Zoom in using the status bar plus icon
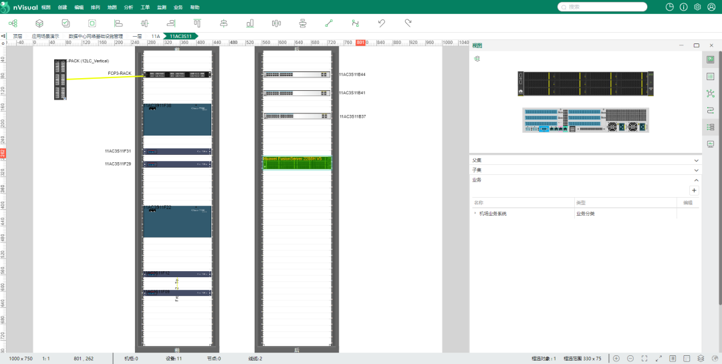This screenshot has height=364, width=722. [616, 359]
